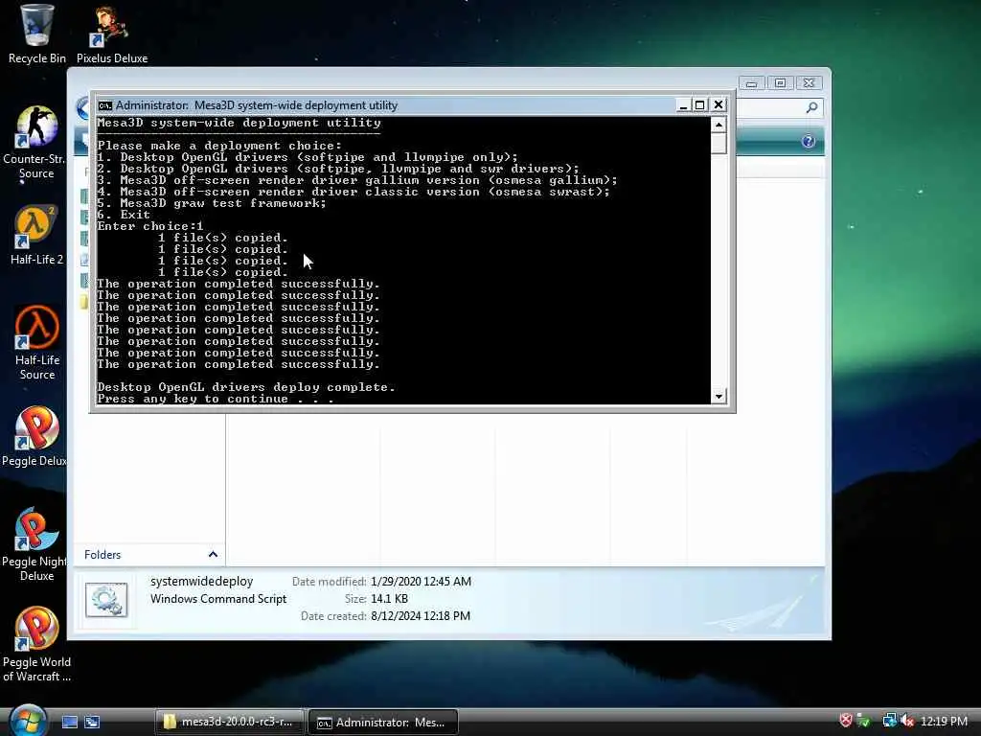Open the taskbar clock showing 12:19 PM
The image size is (981, 736).
944,721
